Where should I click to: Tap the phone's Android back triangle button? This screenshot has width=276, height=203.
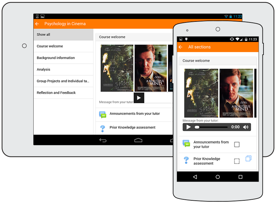click(195, 177)
